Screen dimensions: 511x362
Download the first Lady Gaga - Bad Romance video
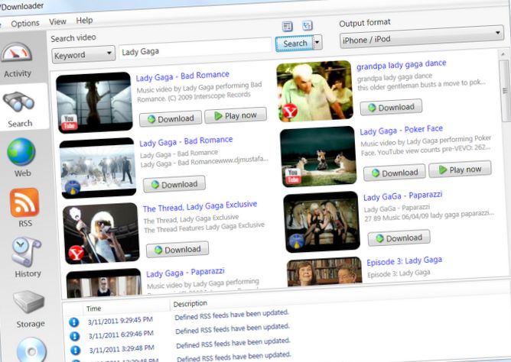[171, 118]
